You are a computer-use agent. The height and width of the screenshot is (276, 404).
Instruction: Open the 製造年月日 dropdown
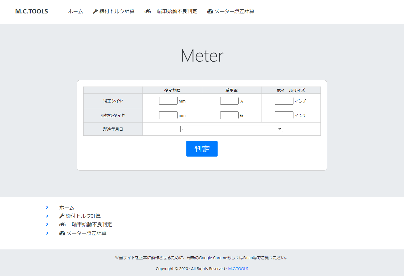tap(231, 129)
